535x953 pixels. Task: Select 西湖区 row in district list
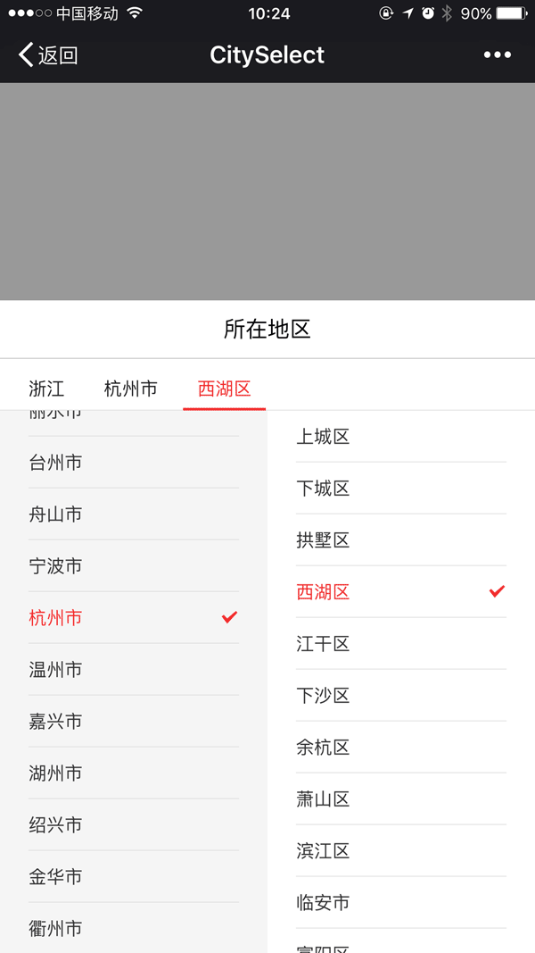pos(401,591)
